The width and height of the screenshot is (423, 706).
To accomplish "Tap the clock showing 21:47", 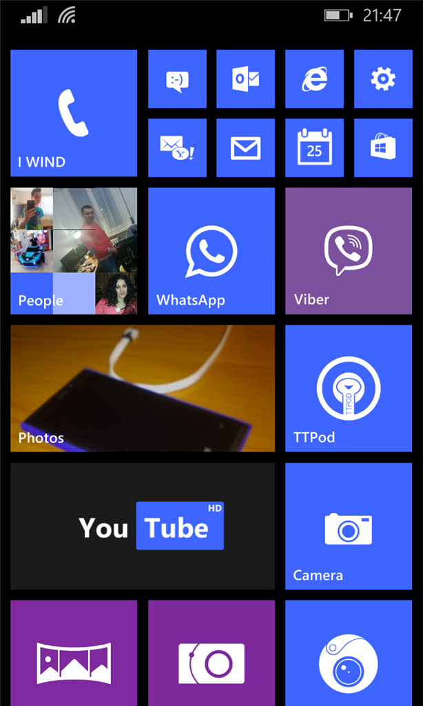I will (x=382, y=16).
